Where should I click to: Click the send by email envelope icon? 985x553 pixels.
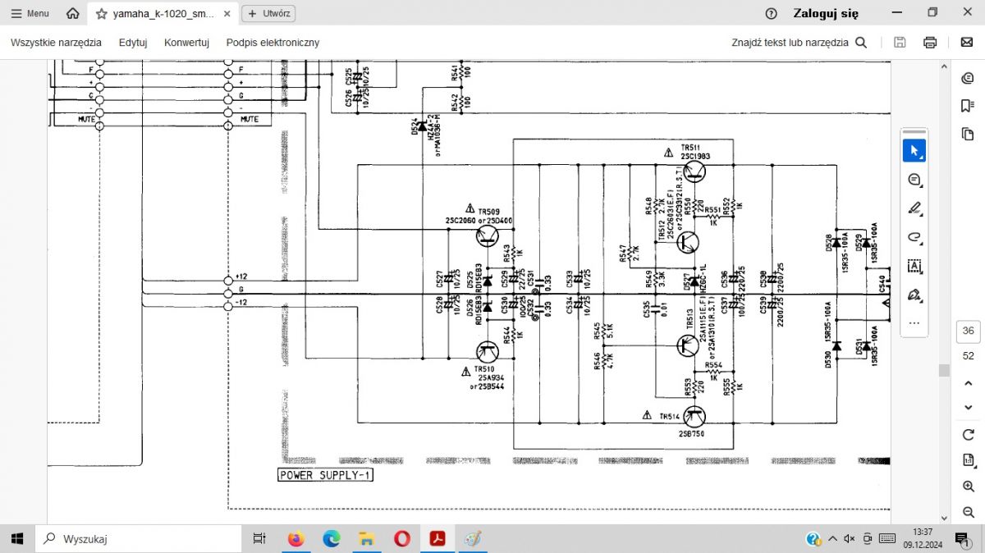click(x=967, y=43)
